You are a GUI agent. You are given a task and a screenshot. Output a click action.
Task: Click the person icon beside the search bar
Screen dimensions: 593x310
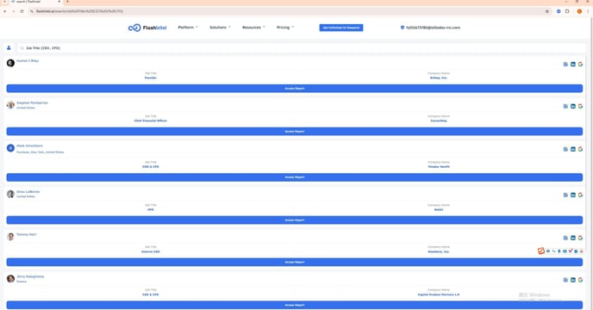tap(9, 48)
